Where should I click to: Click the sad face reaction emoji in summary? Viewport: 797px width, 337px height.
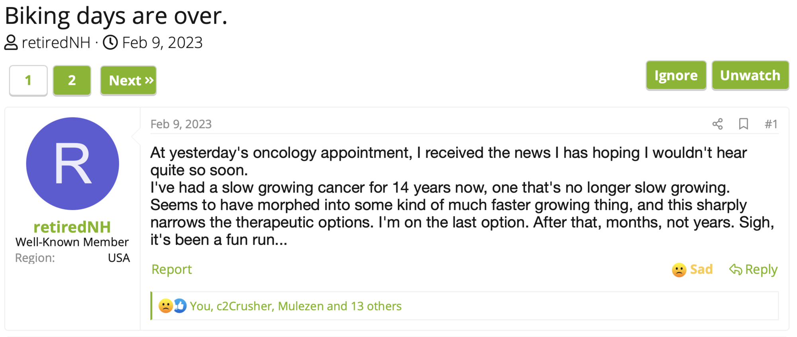[165, 306]
